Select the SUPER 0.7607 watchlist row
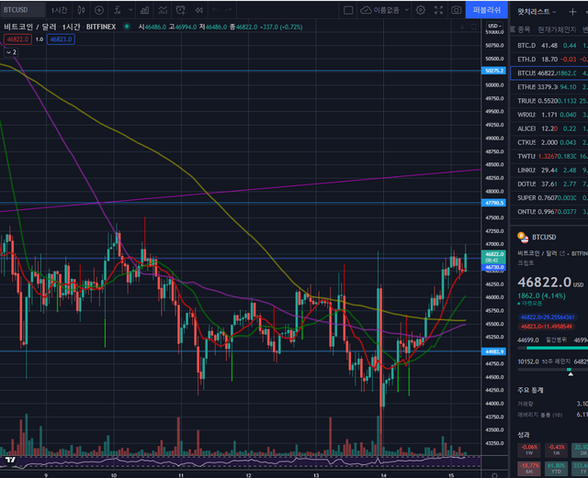 tap(549, 198)
